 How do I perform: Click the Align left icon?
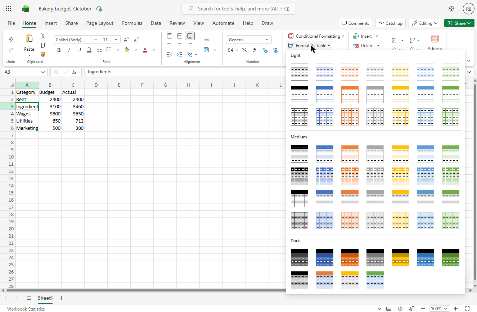[x=170, y=45]
